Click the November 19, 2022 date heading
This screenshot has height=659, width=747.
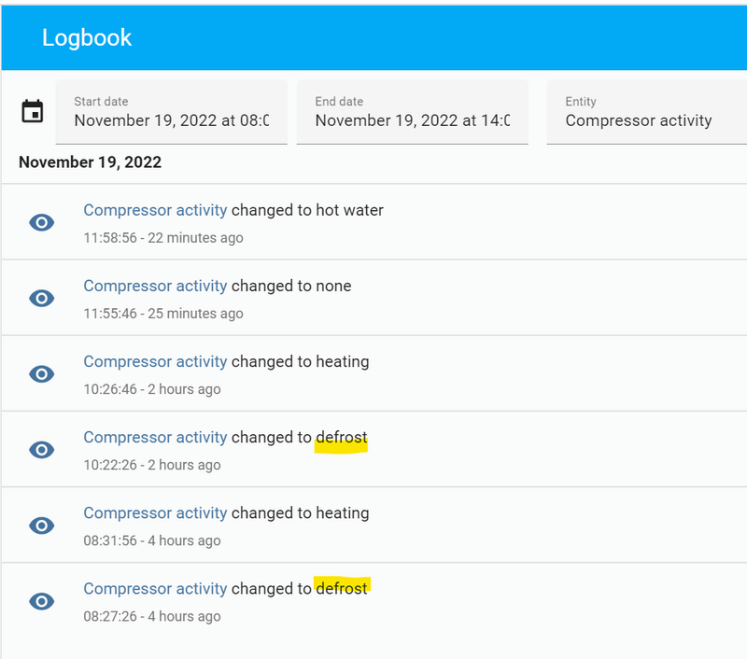[90, 162]
